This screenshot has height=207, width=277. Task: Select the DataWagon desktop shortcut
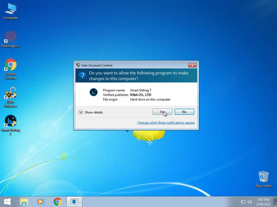click(x=11, y=39)
